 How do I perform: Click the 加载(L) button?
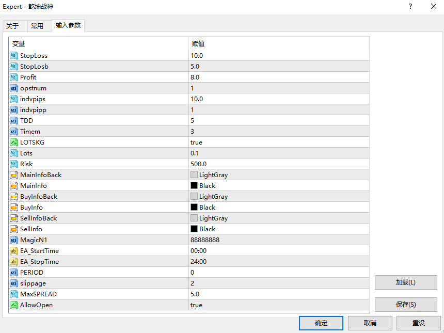pyautogui.click(x=406, y=282)
